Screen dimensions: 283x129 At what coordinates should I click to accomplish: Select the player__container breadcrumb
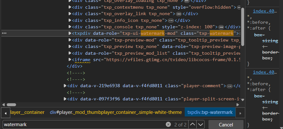[x=27, y=112]
